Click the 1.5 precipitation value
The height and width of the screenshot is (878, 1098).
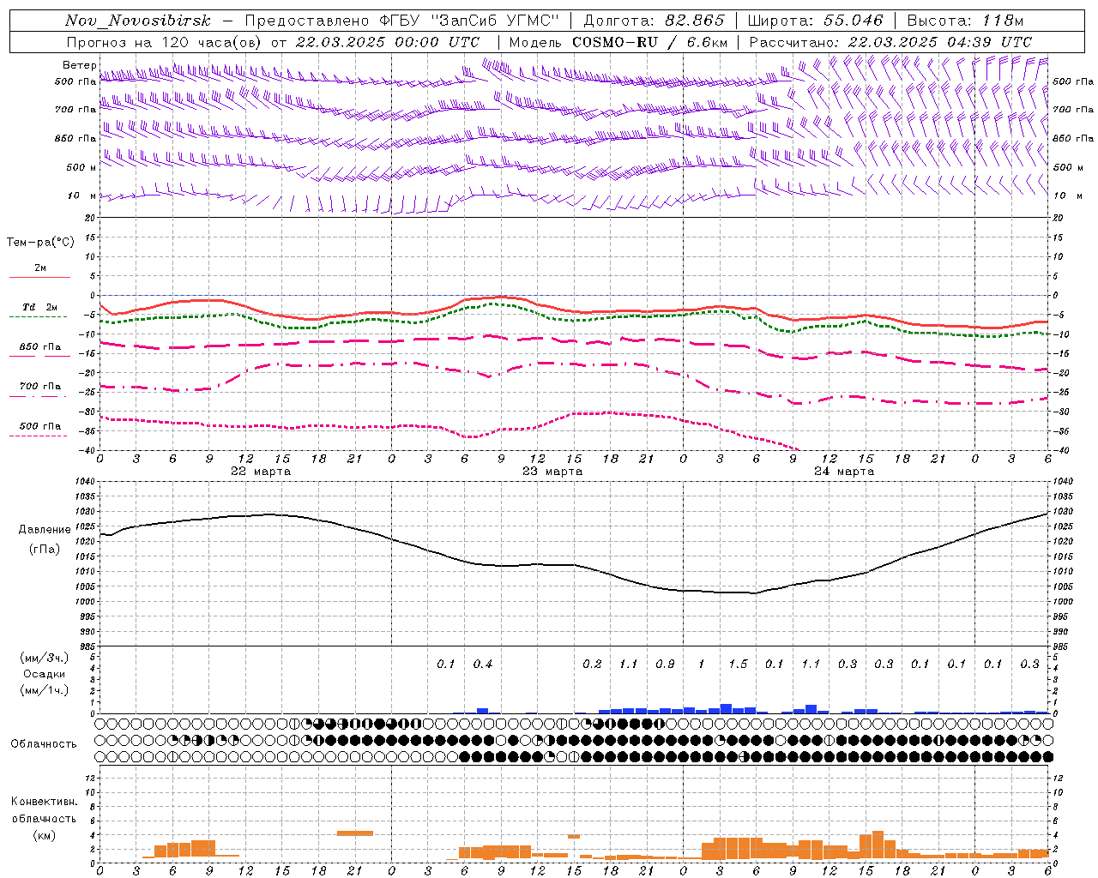[x=738, y=664]
